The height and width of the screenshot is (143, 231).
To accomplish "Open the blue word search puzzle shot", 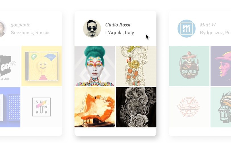I will pos(10,107).
